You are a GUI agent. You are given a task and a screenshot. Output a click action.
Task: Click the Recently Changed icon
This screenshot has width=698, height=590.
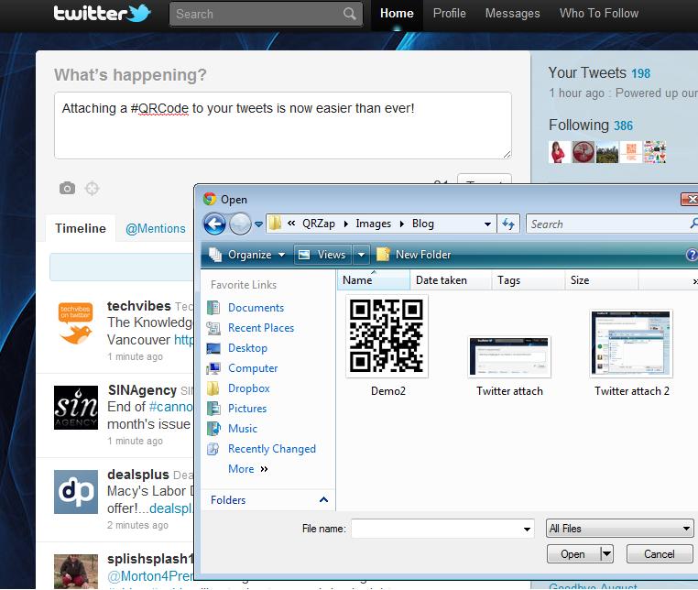[x=213, y=449]
